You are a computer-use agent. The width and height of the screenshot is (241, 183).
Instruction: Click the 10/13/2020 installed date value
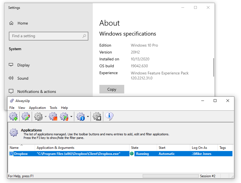(x=140, y=59)
